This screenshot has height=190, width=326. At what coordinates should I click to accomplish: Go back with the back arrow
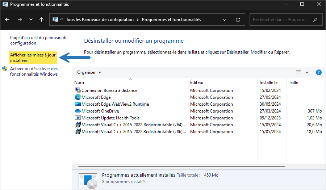click(x=7, y=20)
